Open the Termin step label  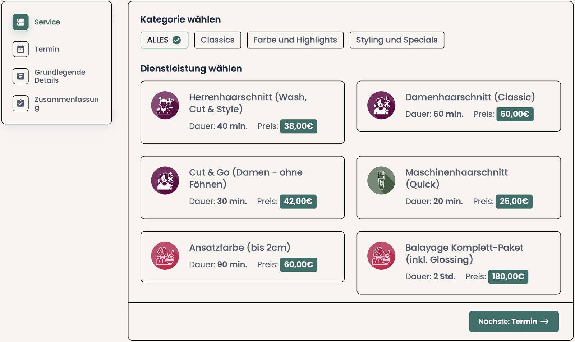pos(47,49)
